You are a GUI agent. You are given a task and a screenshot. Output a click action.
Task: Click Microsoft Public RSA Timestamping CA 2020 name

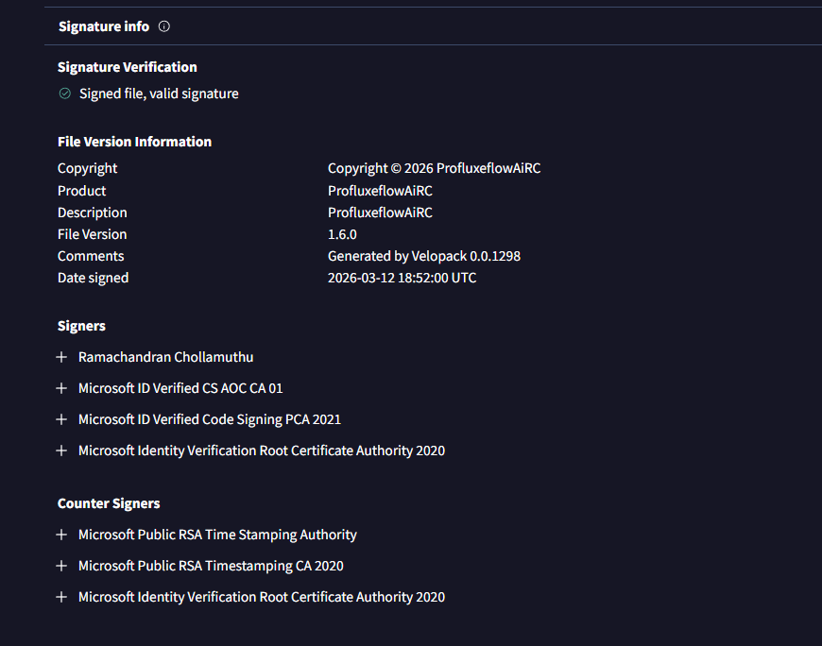click(211, 566)
